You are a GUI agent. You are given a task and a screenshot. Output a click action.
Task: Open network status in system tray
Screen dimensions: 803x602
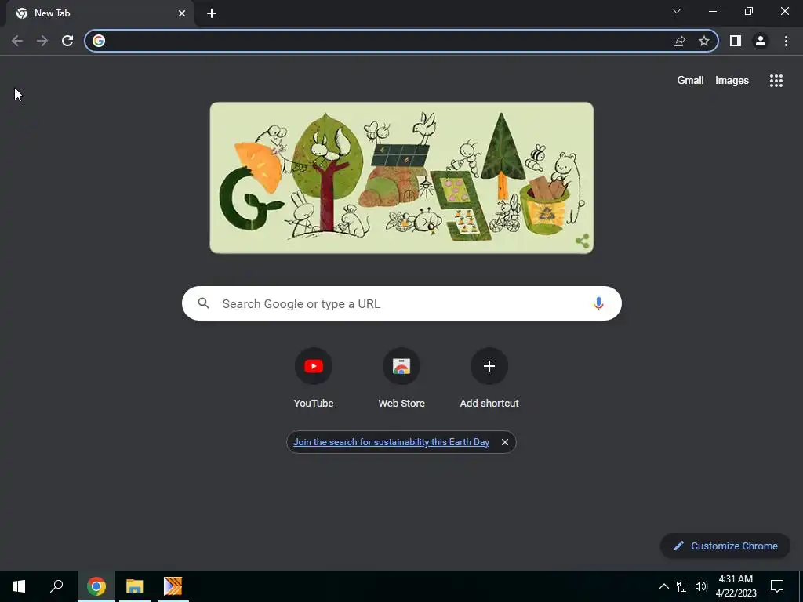(x=683, y=586)
